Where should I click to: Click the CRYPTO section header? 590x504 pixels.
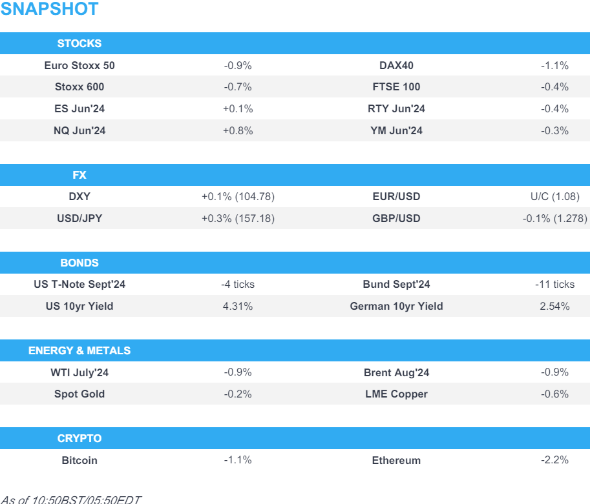click(x=79, y=438)
